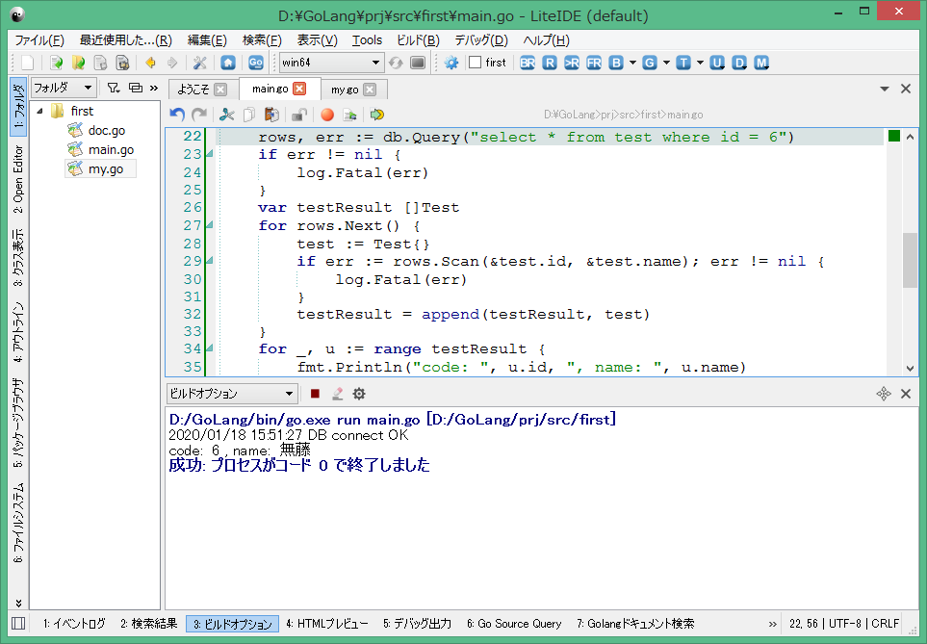This screenshot has height=644, width=927.
Task: Click the FR (File Run) toolbar icon
Action: pyautogui.click(x=594, y=63)
